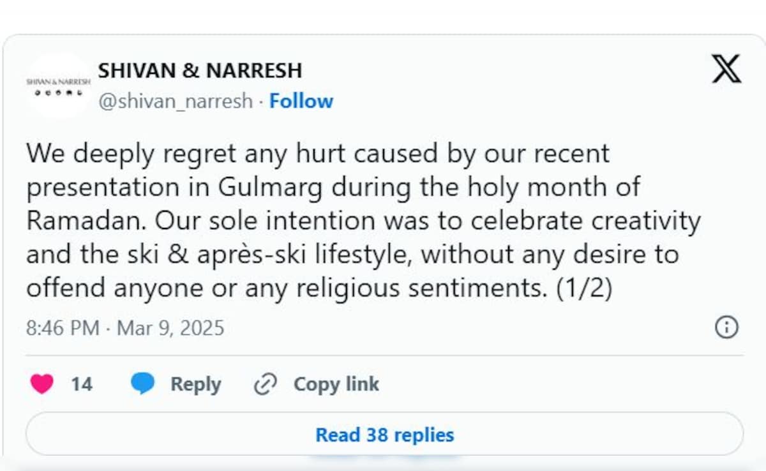Screen dimensions: 766x471
Task: Click the @shivan_narresh handle
Action: [175, 101]
